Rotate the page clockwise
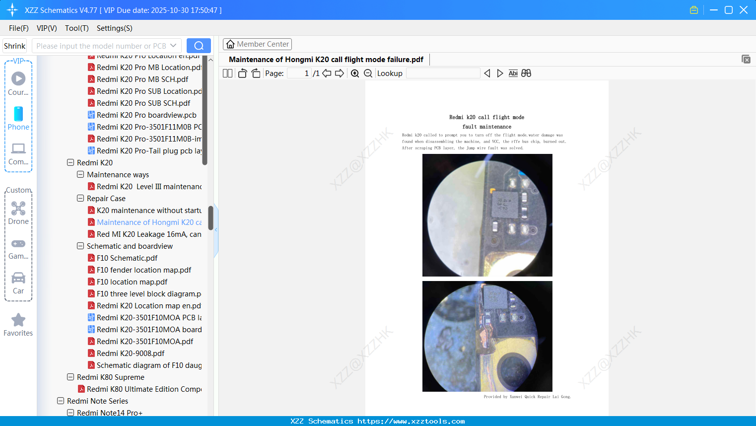This screenshot has height=426, width=756. tap(256, 73)
